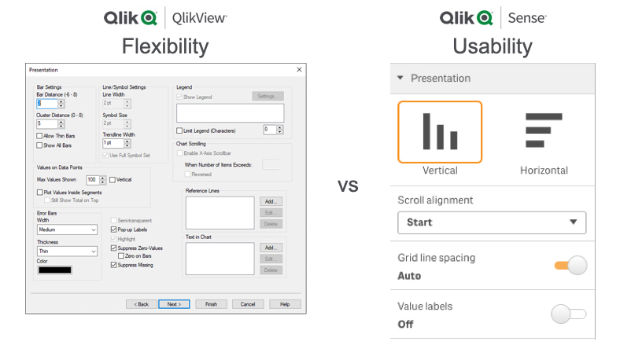The width and height of the screenshot is (620, 349).
Task: Click the Reference Lines list box
Action: (220, 213)
